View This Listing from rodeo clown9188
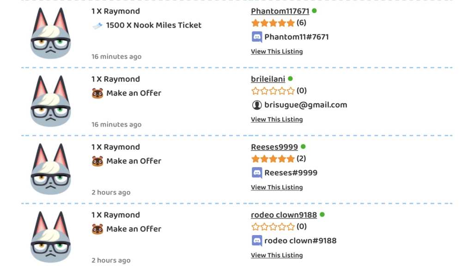The width and height of the screenshot is (462, 267). [277, 255]
